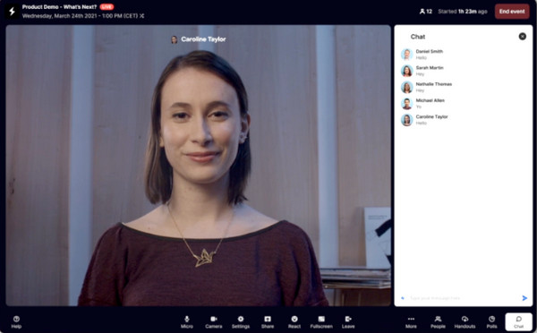537x333 pixels.
Task: Click the main speaker video feed
Action: 199,166
